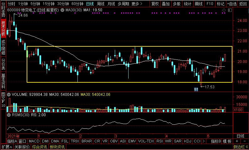Image resolution: width=249 pixels, height=150 pixels.
Task: Select the MACD indicator
Action: (x=34, y=141)
